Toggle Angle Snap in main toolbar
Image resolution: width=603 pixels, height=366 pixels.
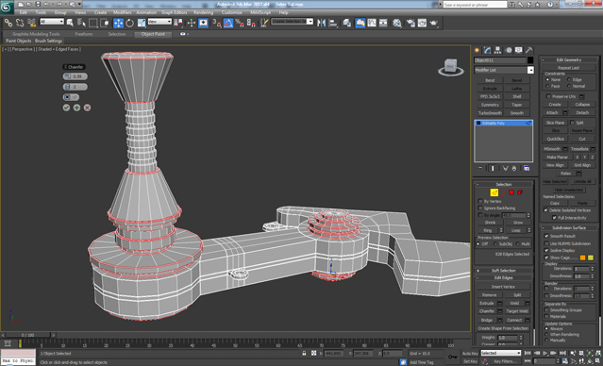pos(228,23)
